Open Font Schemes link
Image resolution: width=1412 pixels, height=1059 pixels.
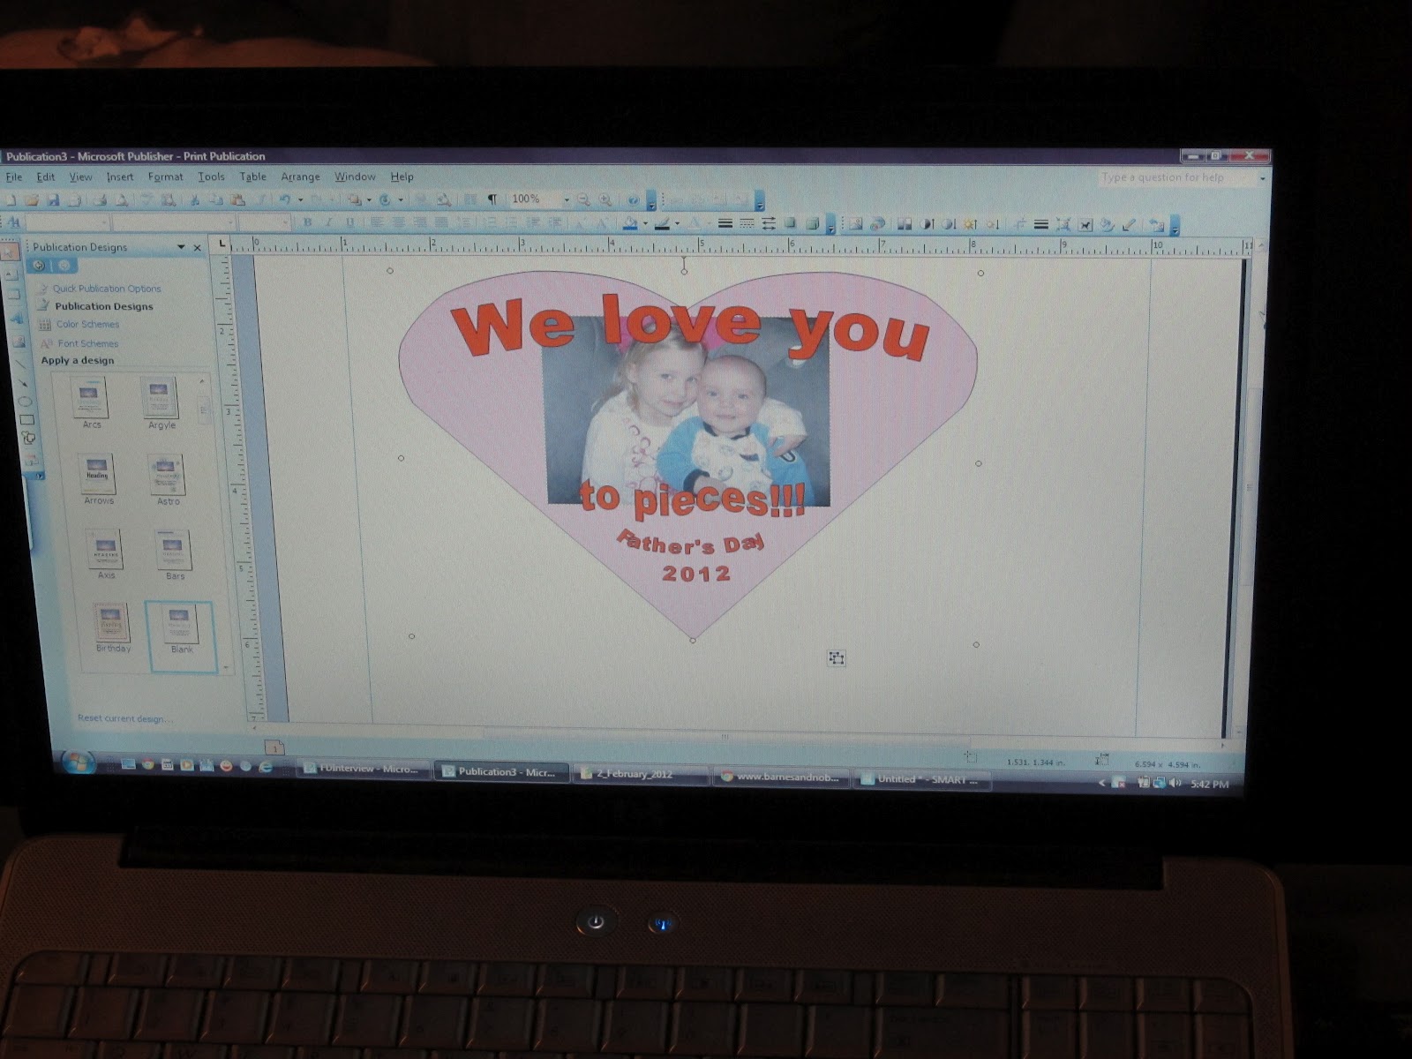coord(87,343)
